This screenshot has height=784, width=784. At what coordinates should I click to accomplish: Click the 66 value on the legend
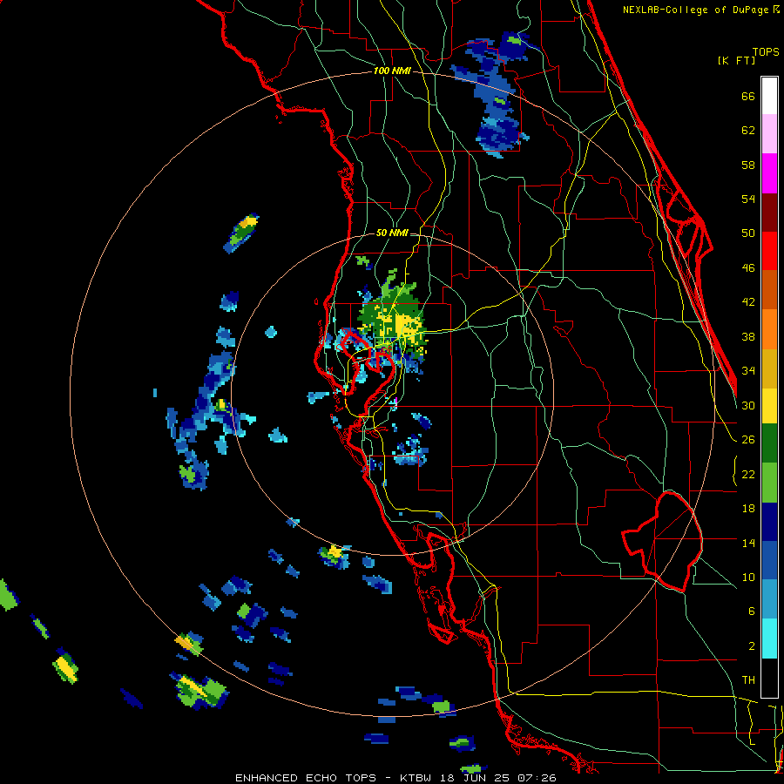(x=748, y=96)
